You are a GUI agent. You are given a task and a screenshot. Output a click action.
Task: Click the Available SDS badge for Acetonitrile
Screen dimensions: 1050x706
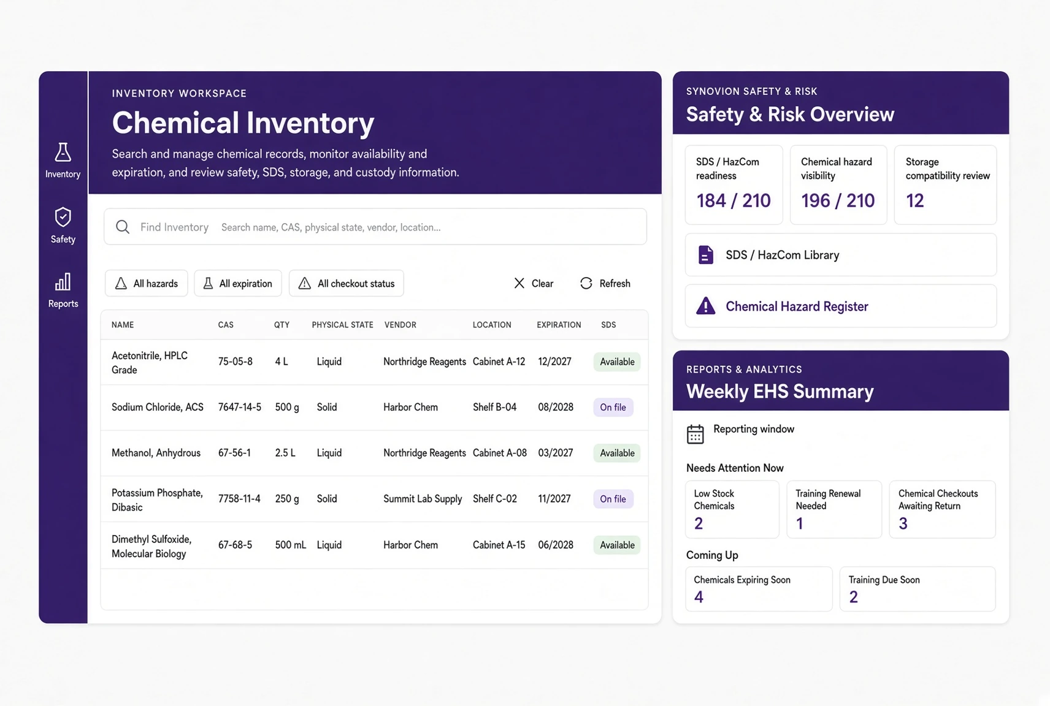[617, 362]
